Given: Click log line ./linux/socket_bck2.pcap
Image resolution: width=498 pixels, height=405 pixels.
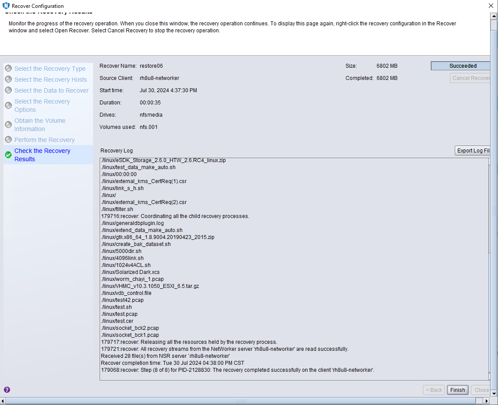Looking at the screenshot, I should point(130,328).
